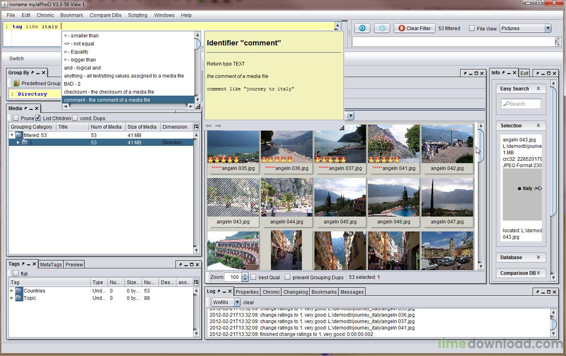Click the blue refresh filter icon button
This screenshot has width=566, height=356.
click(362, 28)
